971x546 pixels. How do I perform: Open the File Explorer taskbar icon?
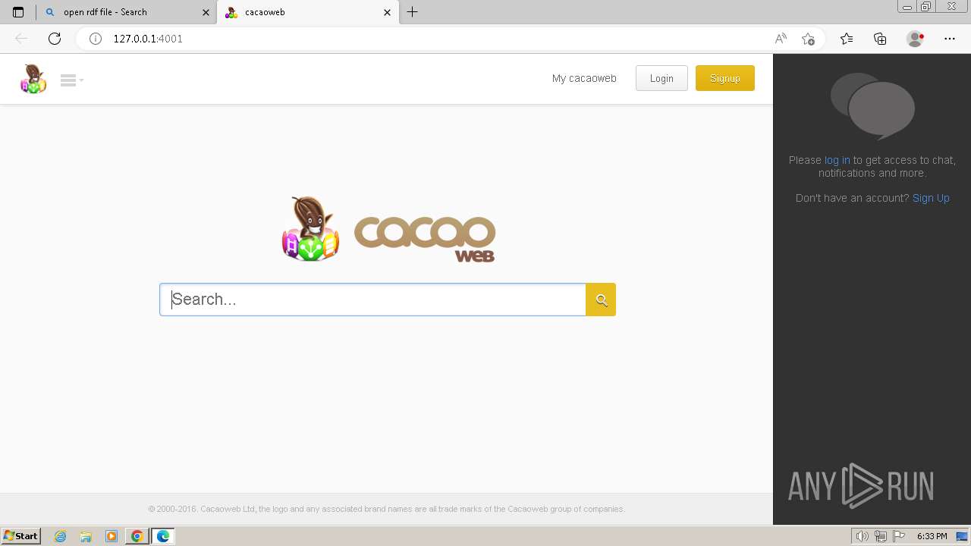click(86, 536)
